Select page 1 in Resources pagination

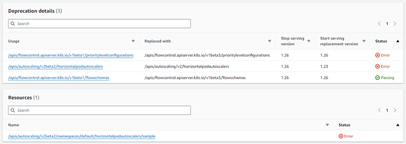tap(387, 110)
